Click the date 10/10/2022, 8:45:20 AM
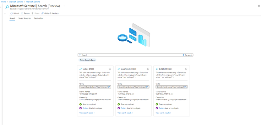Viewport: 262px width, 125px height. (88, 94)
